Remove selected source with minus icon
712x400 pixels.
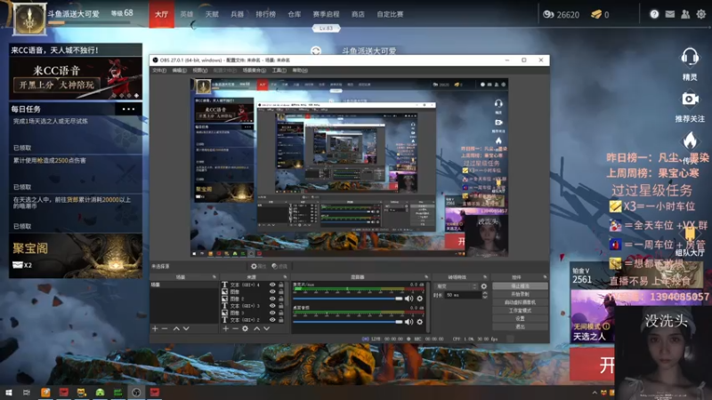pos(235,328)
